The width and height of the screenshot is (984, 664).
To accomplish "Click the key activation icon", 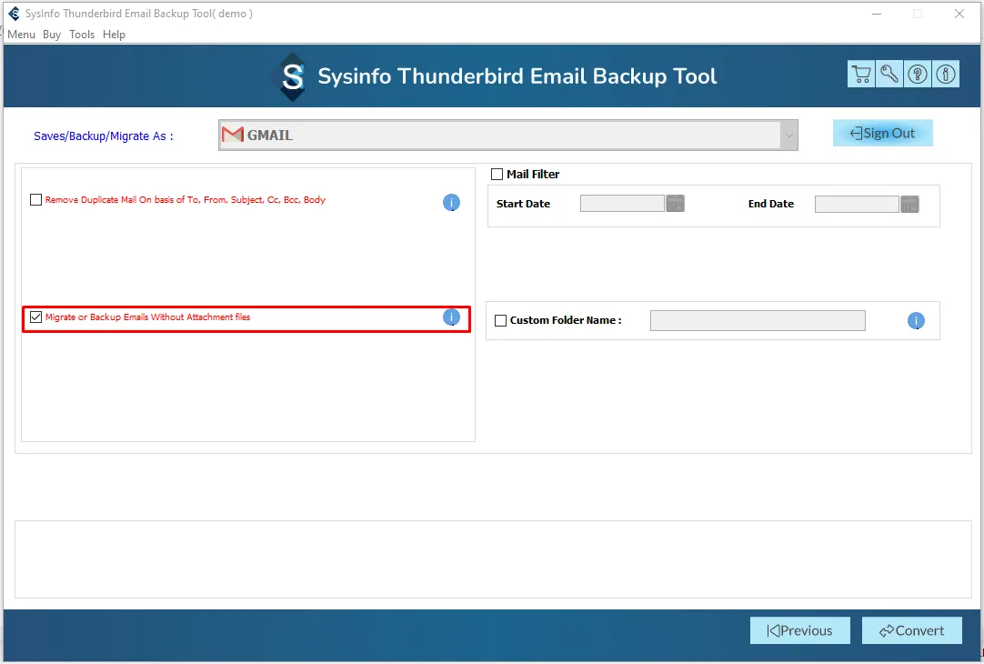I will coord(889,75).
